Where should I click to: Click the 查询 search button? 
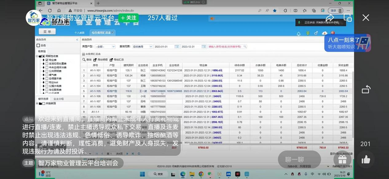coord(87,60)
